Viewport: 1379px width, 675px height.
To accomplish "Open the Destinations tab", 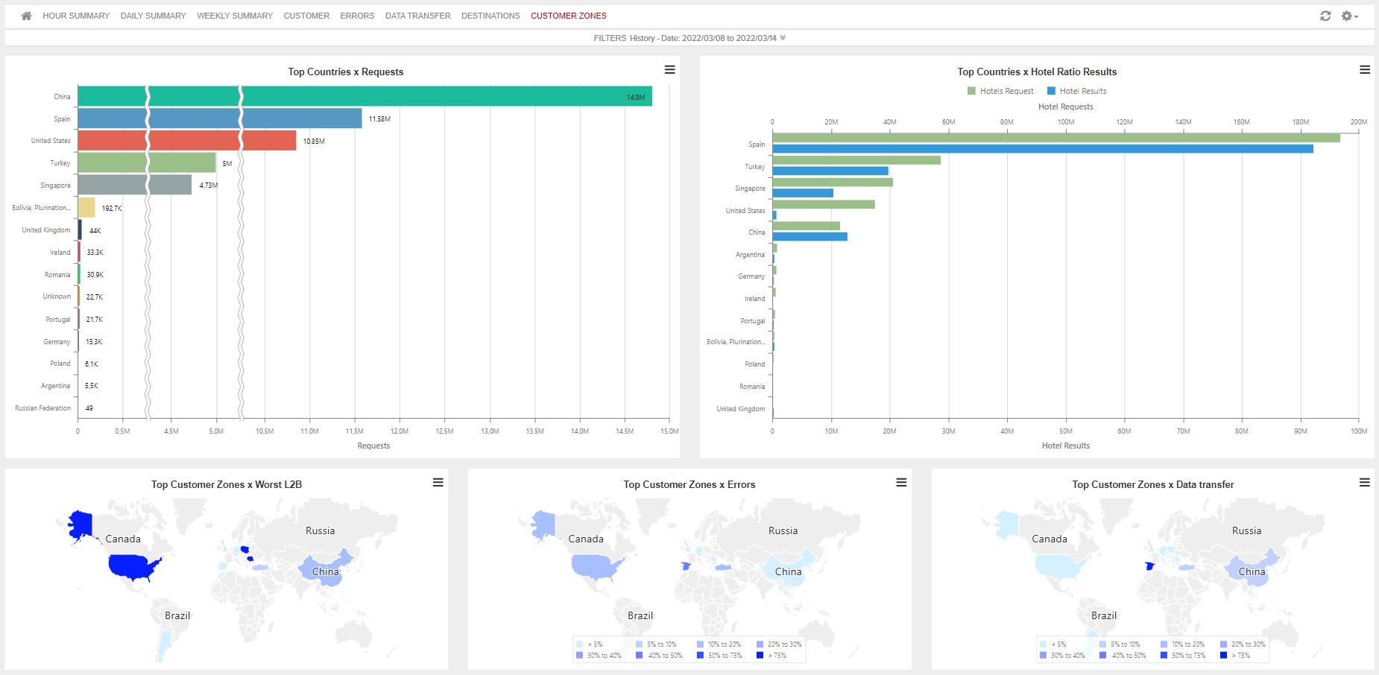I will click(x=490, y=16).
